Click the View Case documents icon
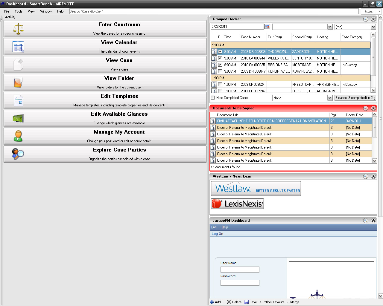 click(x=18, y=65)
